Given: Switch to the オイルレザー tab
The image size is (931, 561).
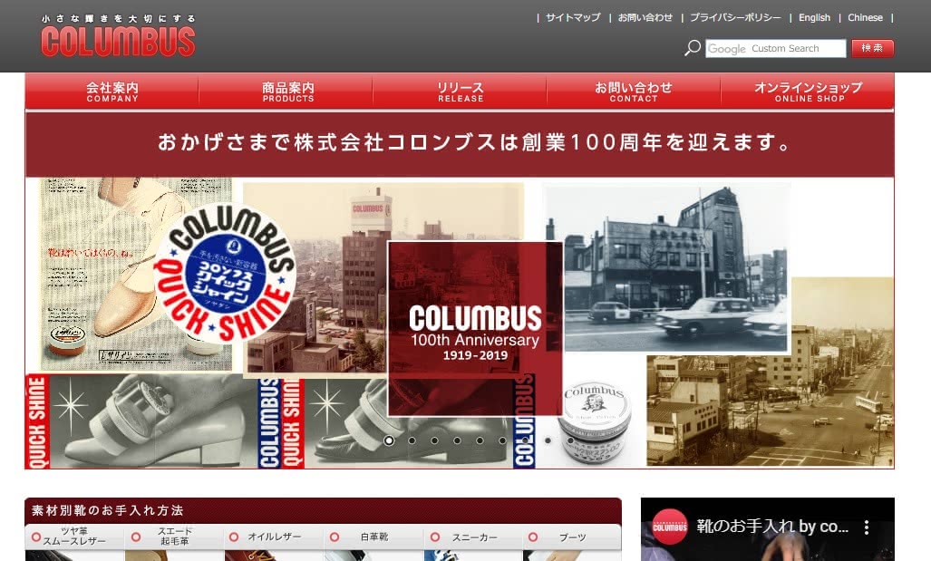Looking at the screenshot, I should [x=275, y=537].
